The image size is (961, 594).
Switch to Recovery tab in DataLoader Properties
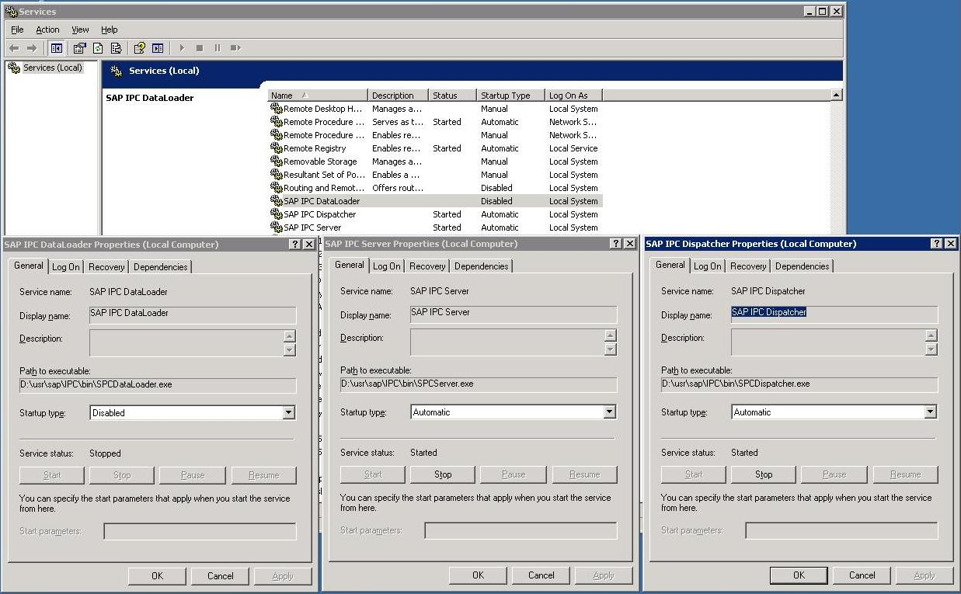tap(106, 266)
